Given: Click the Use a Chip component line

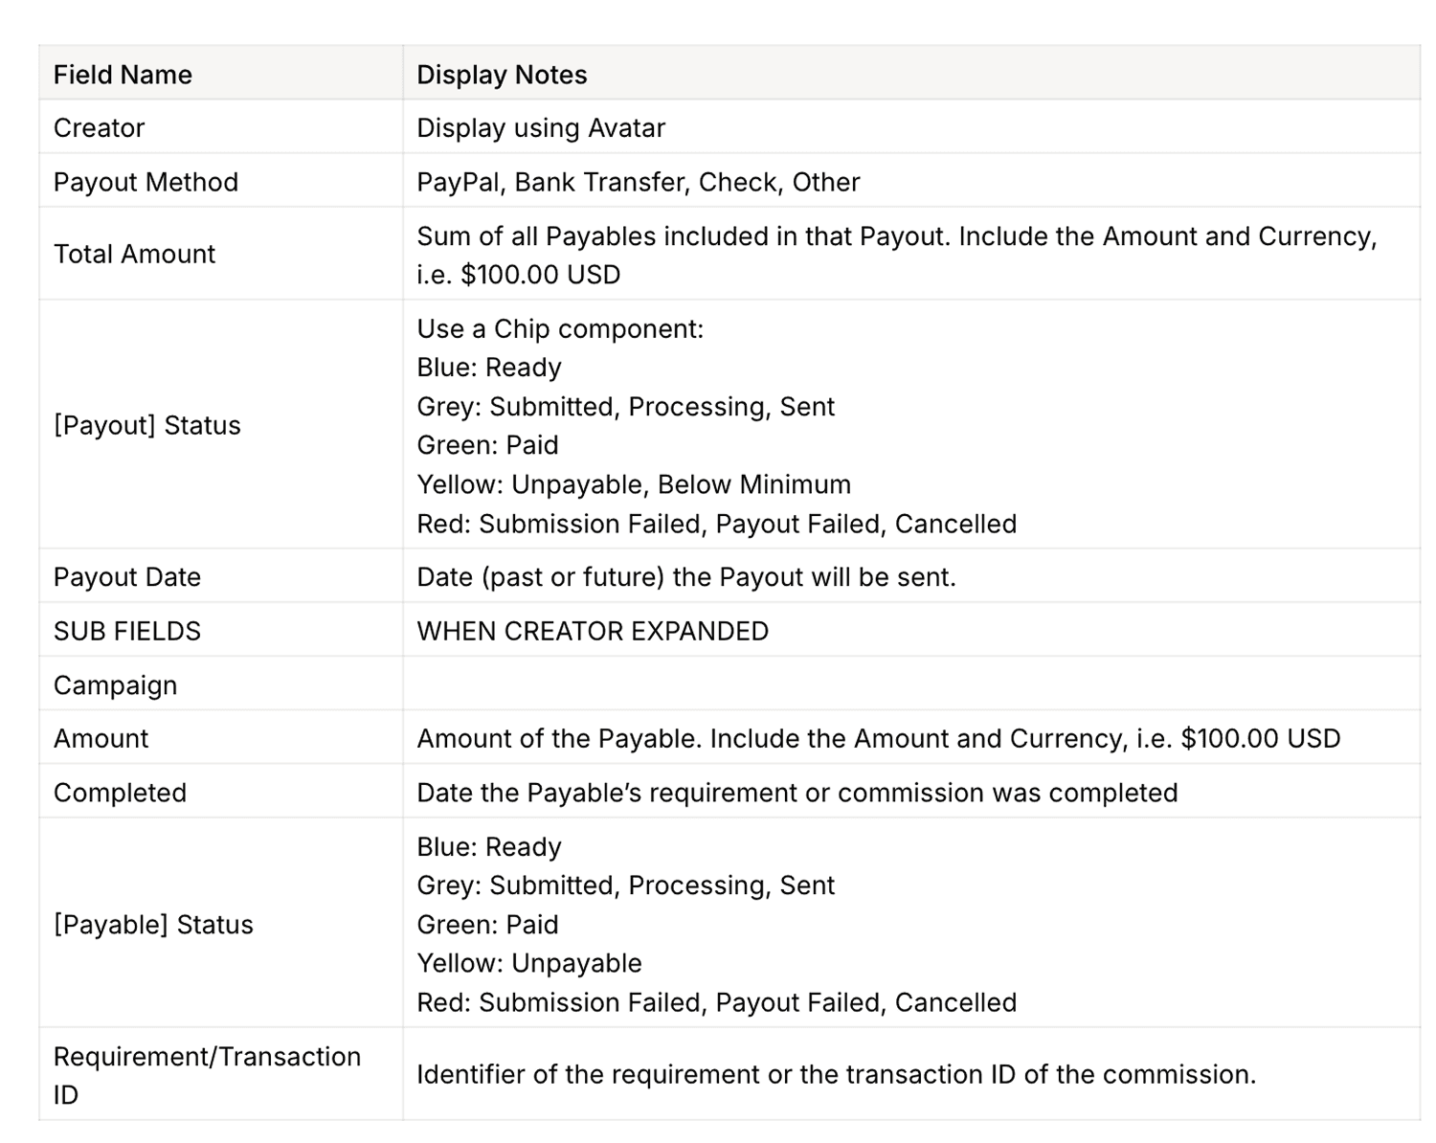Looking at the screenshot, I should click(560, 329).
